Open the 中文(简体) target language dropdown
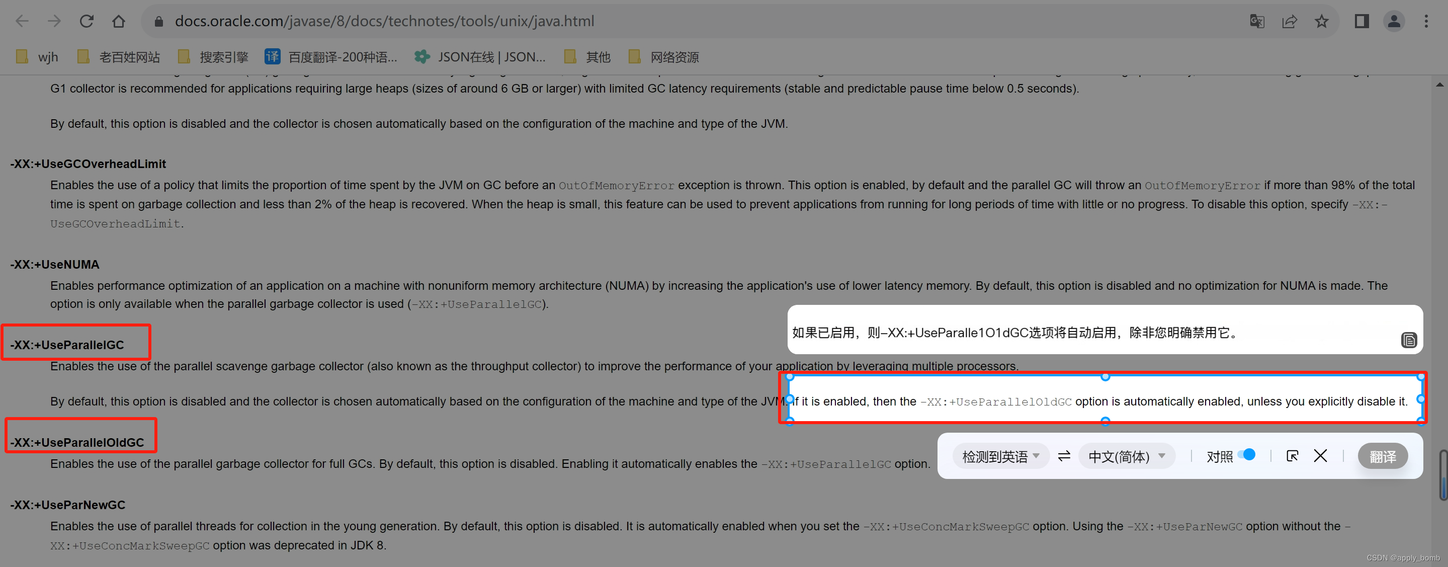 point(1127,456)
